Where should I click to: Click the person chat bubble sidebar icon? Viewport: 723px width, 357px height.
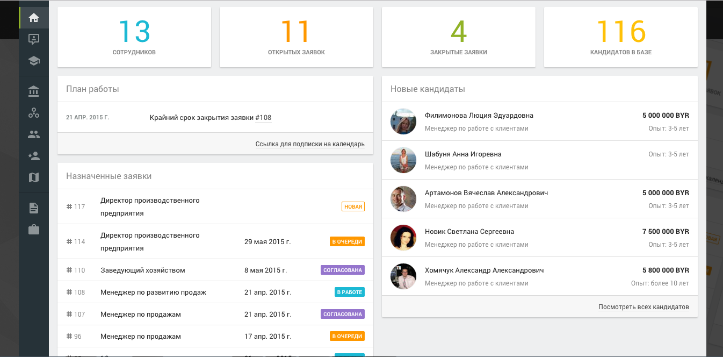tap(34, 39)
